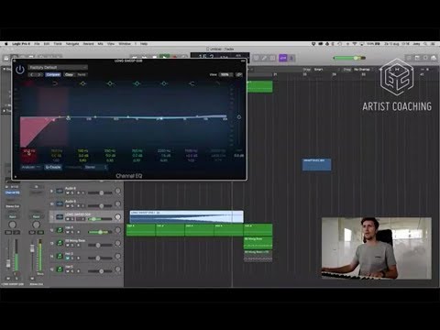Open the Help menu
The image size is (440, 330).
[x=144, y=44]
